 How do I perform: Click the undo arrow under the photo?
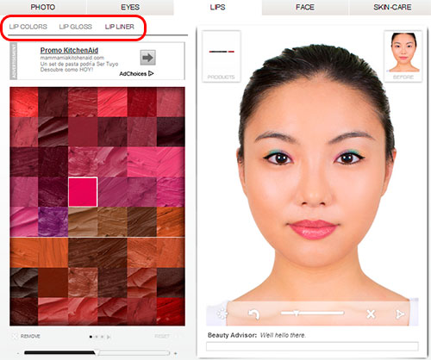point(254,314)
